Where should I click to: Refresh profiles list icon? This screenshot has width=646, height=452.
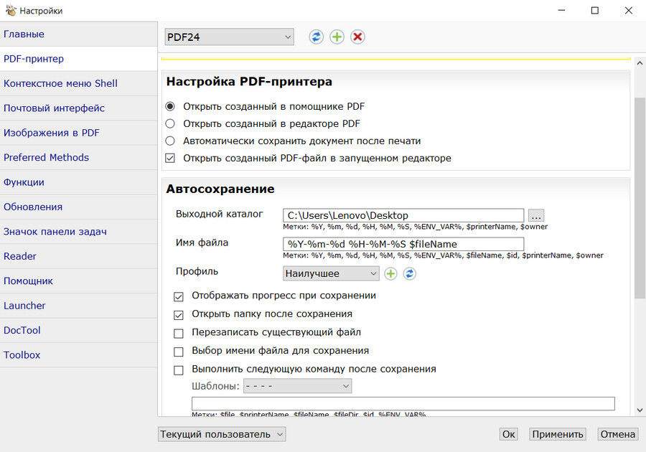point(410,274)
